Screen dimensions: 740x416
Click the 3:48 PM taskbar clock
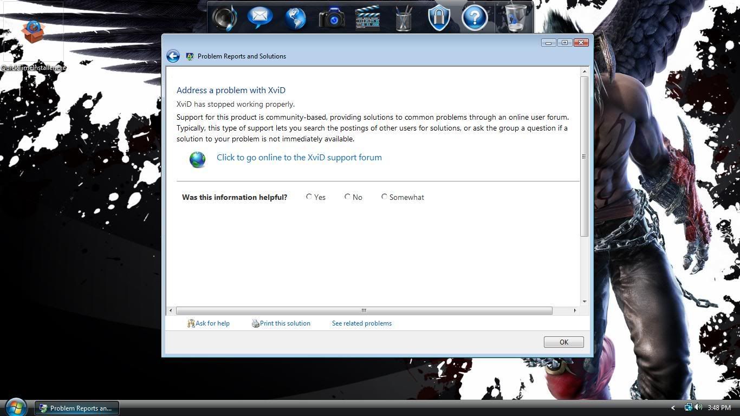[719, 407]
